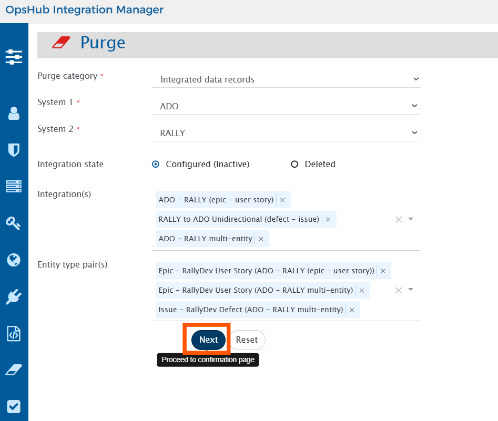Clear all selected entity type pairs
This screenshot has height=421, width=498.
pyautogui.click(x=399, y=290)
